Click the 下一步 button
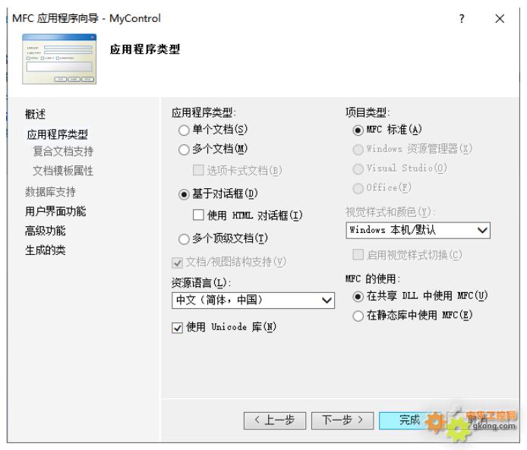Viewport: 527px width, 450px height. point(342,420)
